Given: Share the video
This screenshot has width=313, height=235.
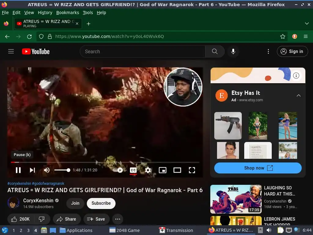Looking at the screenshot, I should [67, 219].
